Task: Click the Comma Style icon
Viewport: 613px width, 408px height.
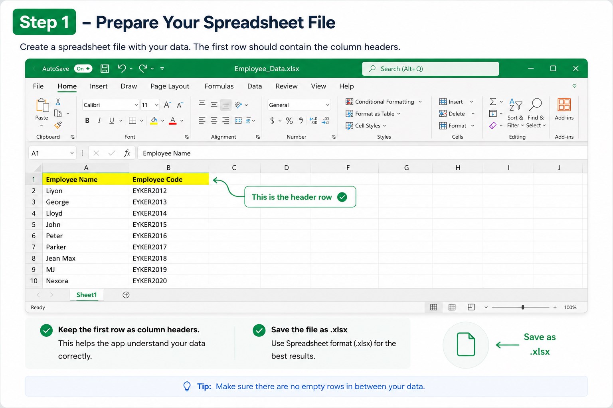Action: point(301,121)
